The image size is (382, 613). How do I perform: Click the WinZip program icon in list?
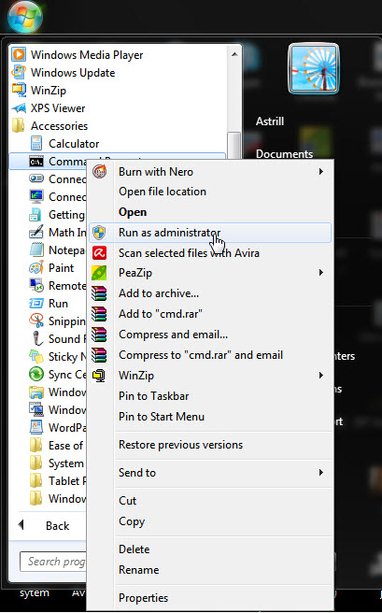(19, 90)
